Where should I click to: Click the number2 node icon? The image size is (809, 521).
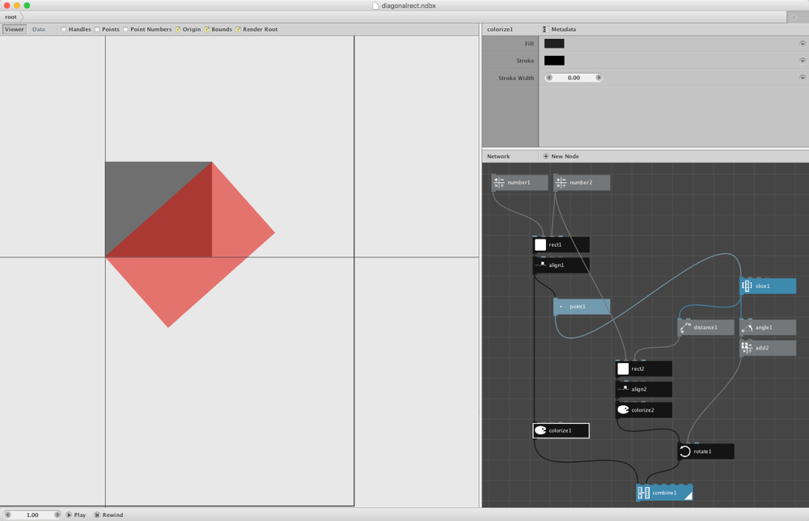pyautogui.click(x=561, y=183)
